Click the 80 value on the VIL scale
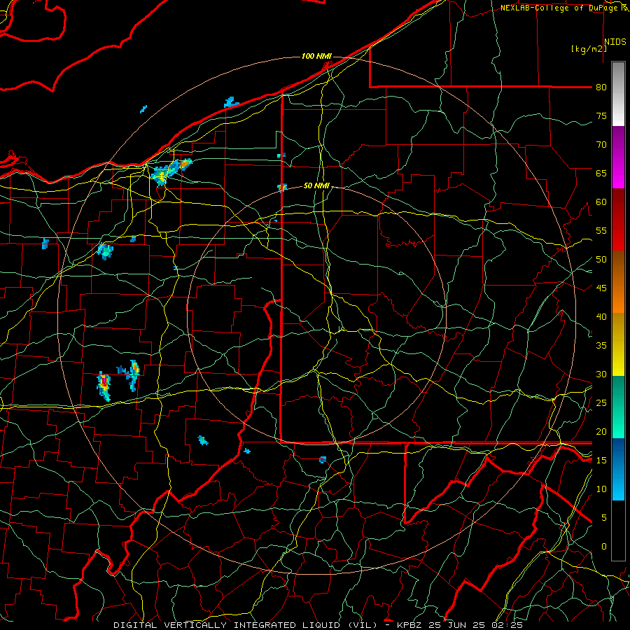The image size is (630, 630). click(x=601, y=87)
